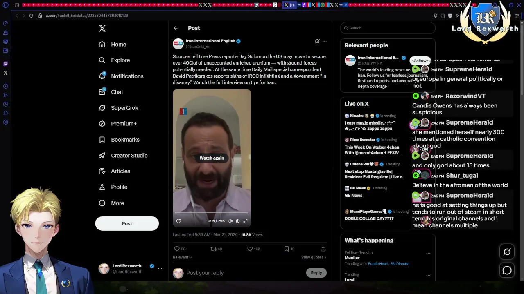Viewport: 524px width, 294px height.
Task: Open View quotes link
Action: click(x=314, y=257)
